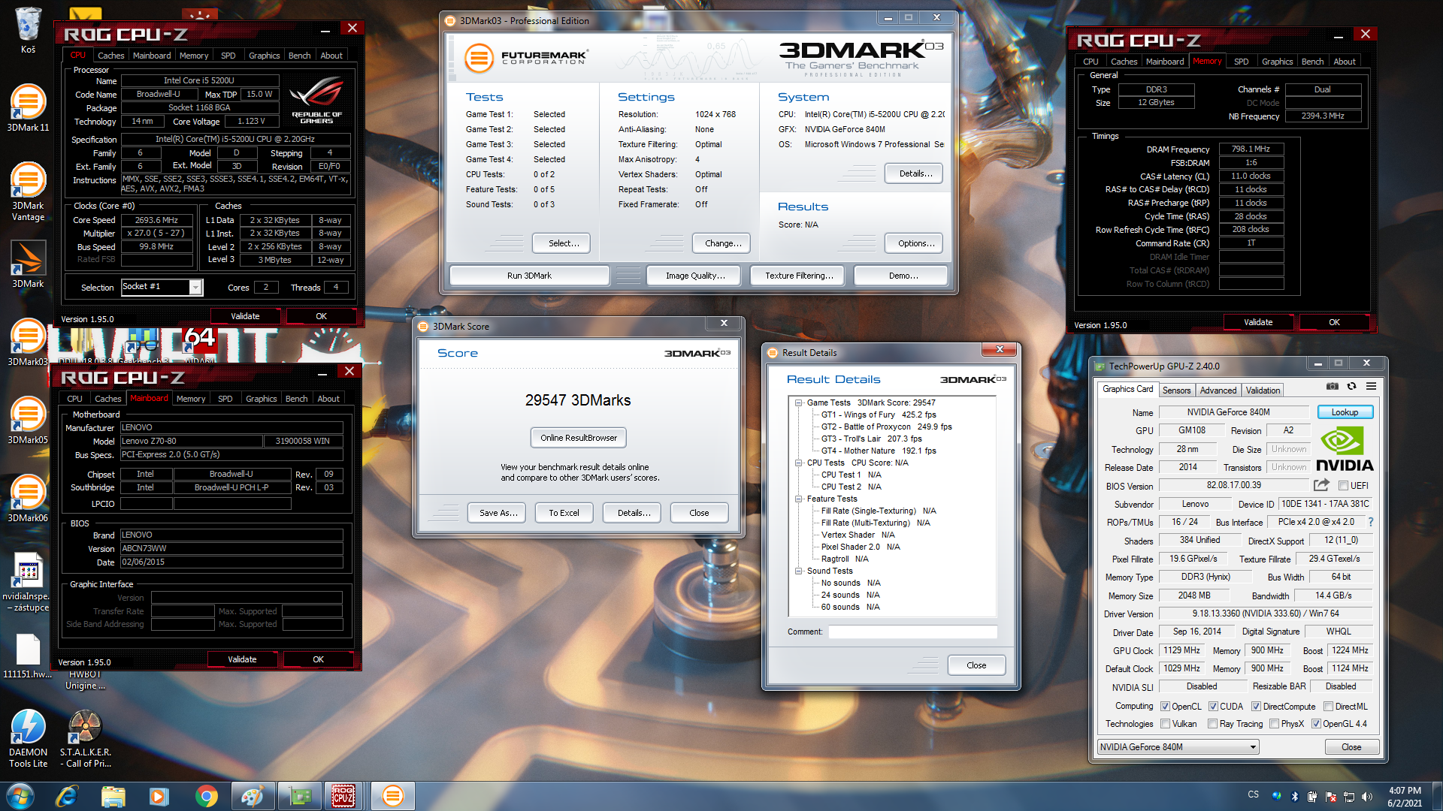Click the GPU-Z refresh icon
This screenshot has width=1443, height=811.
click(1351, 387)
